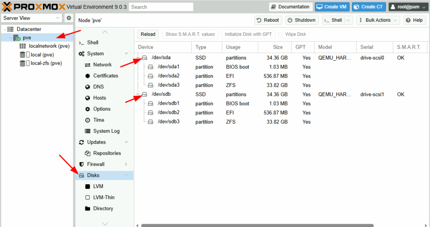Viewport: 430px width, 227px height.
Task: Click the /dev/sda disk drive icon
Action: (x=144, y=57)
